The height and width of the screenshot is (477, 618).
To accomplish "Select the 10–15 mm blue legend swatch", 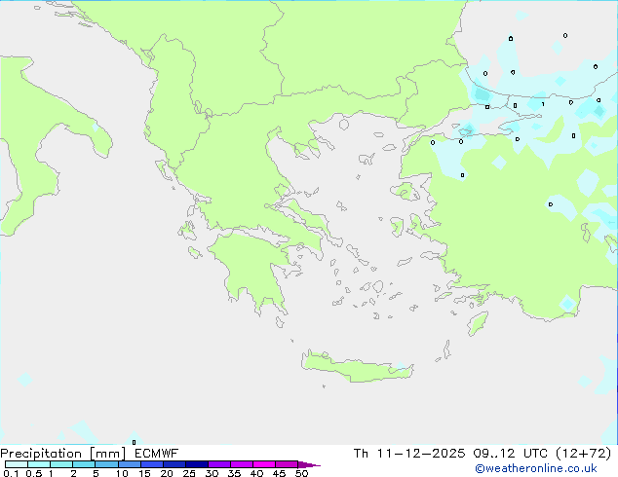I will click(131, 464).
